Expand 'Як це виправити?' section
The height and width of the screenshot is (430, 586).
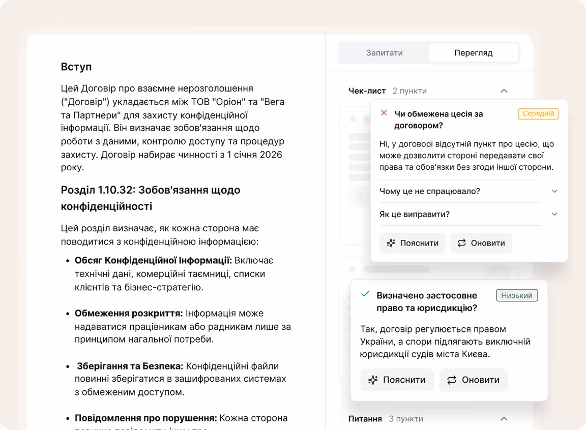(x=554, y=214)
